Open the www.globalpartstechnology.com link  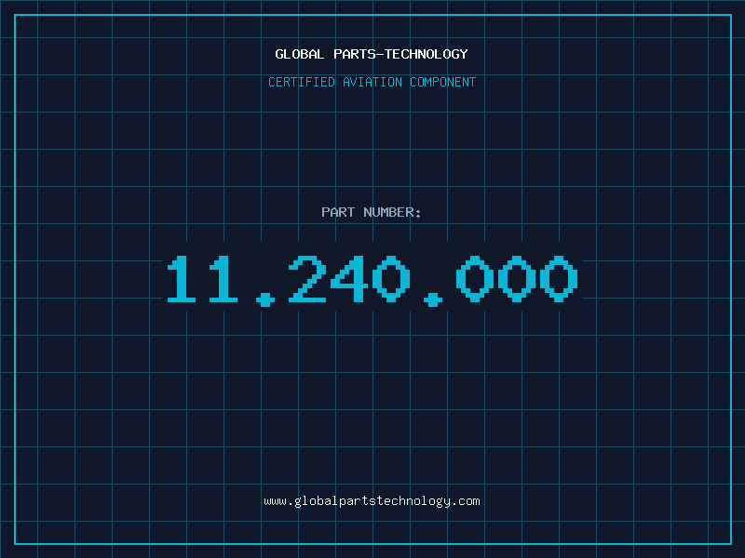tap(372, 501)
